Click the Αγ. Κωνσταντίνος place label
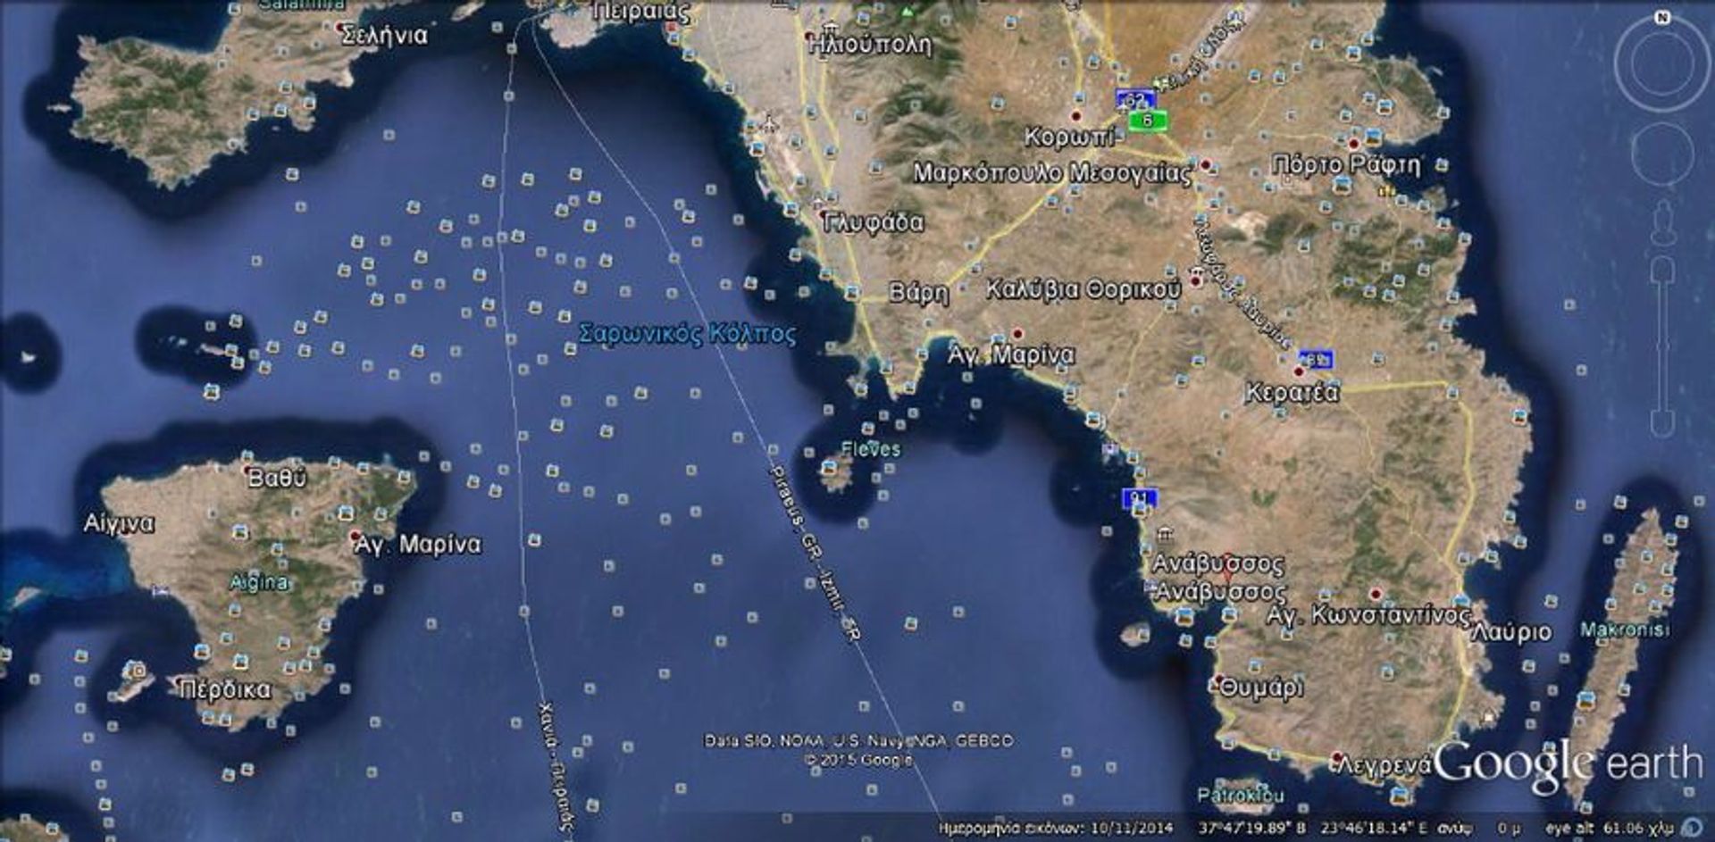 click(x=1368, y=615)
